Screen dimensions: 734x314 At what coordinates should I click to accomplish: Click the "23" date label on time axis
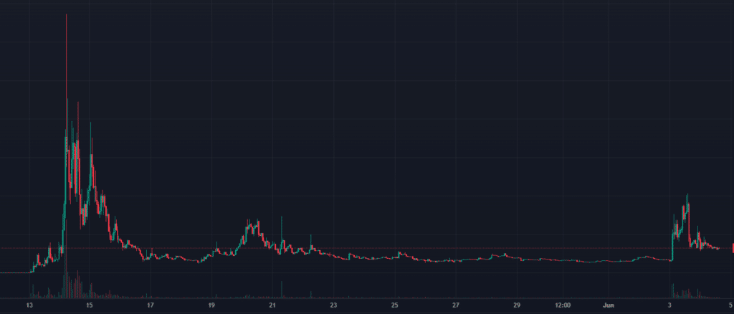pyautogui.click(x=333, y=305)
